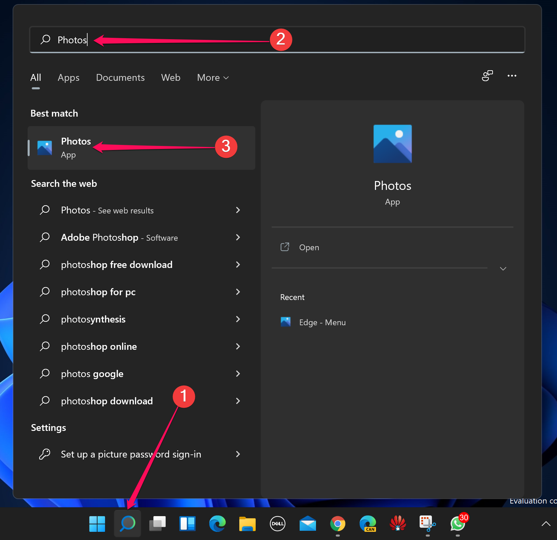Click magnifier icon beside photosynthesis
Viewport: 557px width, 540px height.
point(45,319)
